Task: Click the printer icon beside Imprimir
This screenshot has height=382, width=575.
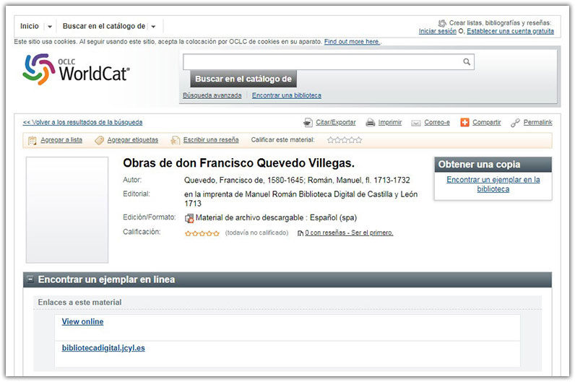Action: coord(371,123)
